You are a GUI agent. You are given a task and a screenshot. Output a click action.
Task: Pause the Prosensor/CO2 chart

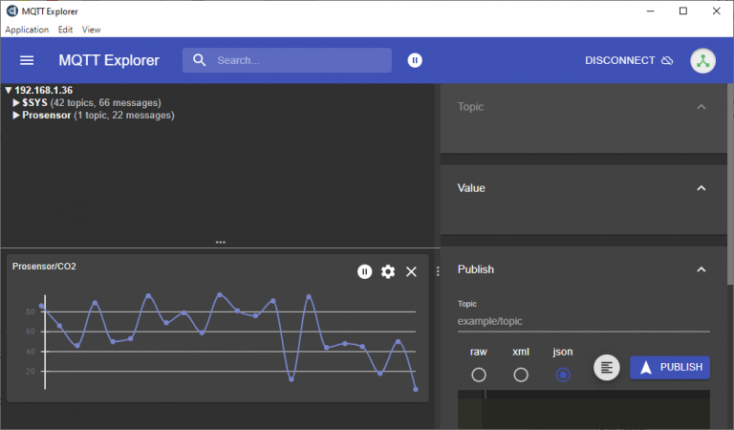(x=364, y=271)
